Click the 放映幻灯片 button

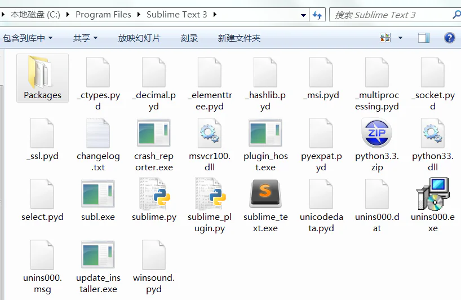coord(139,38)
